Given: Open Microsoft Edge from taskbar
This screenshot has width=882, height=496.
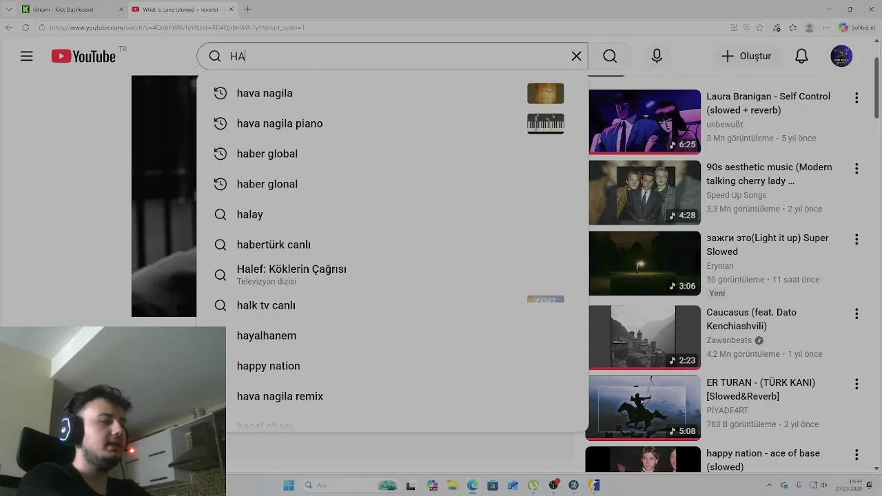Looking at the screenshot, I should coord(472,486).
